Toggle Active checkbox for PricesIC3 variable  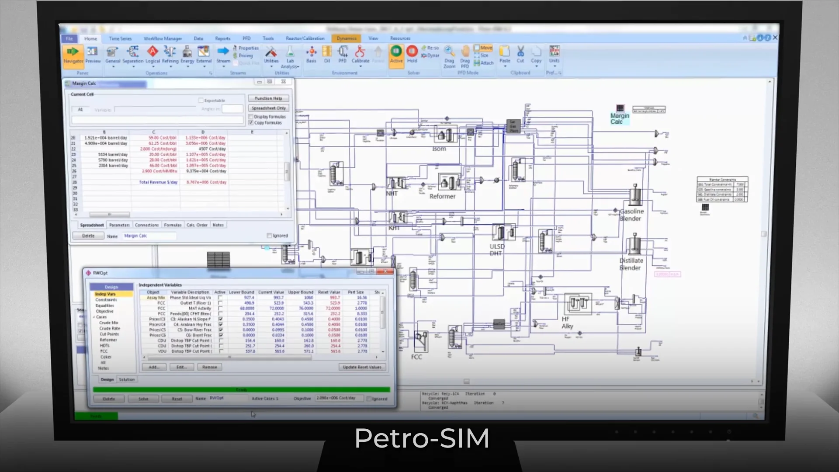(221, 319)
